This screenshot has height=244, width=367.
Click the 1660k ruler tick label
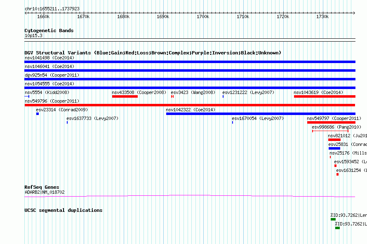43,16
